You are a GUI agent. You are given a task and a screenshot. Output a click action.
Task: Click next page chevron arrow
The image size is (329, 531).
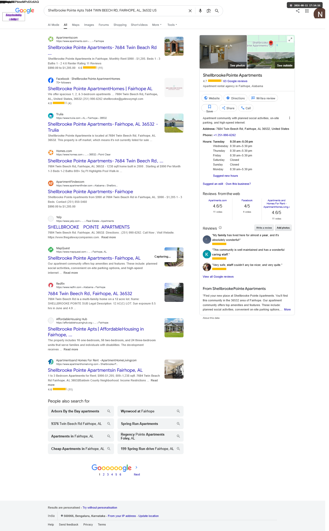136,467
